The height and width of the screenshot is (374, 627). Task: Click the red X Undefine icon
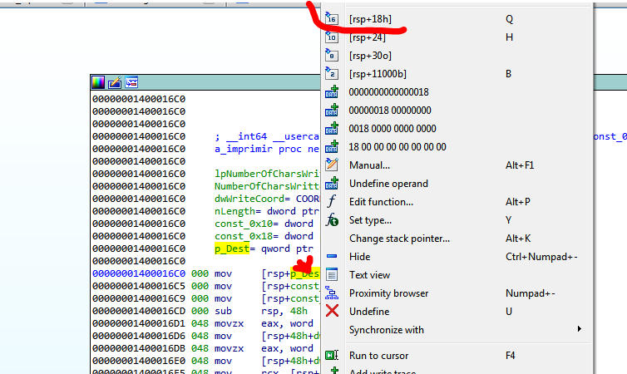[x=332, y=311]
